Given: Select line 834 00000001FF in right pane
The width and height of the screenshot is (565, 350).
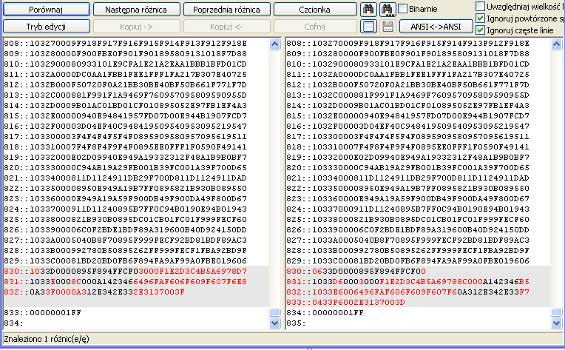Looking at the screenshot, I should point(325,313).
